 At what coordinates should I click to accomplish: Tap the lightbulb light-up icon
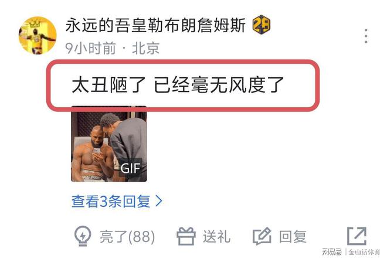pos(83,236)
